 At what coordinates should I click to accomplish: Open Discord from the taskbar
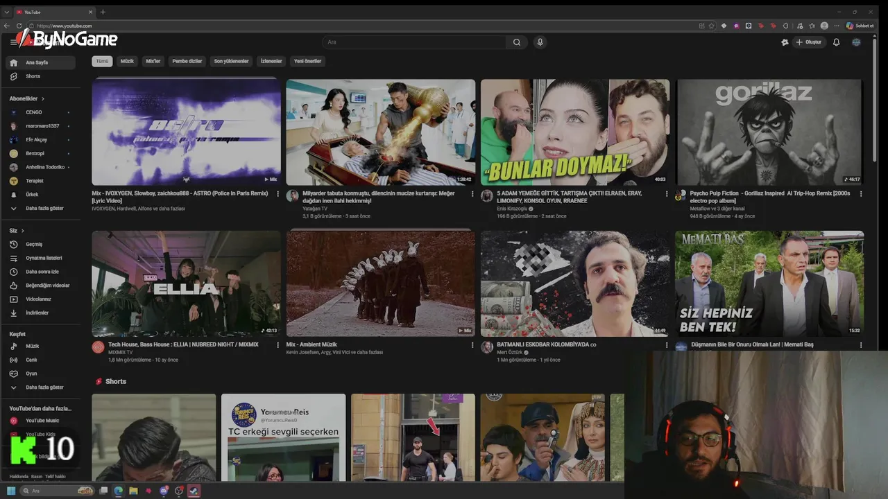164,491
